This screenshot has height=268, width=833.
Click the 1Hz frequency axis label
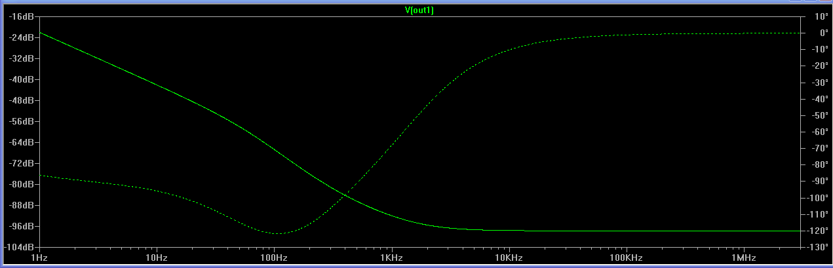(40, 258)
